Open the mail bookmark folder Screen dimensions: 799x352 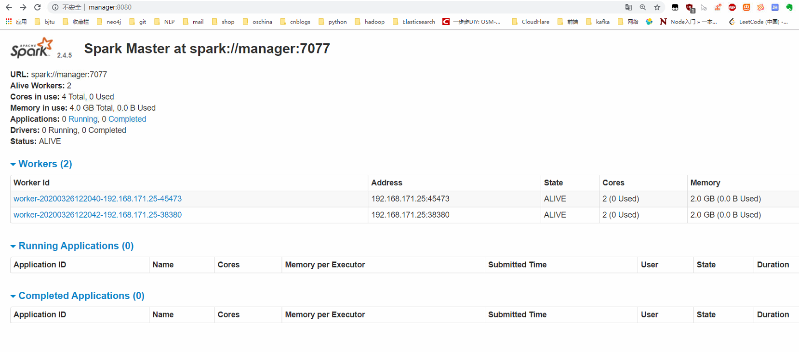[193, 22]
